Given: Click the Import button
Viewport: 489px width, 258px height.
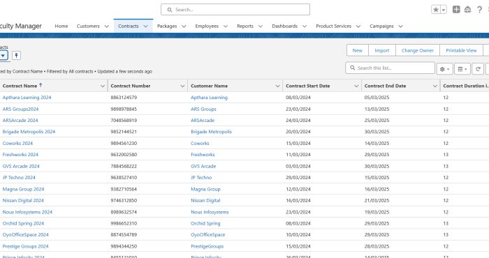Looking at the screenshot, I should tap(382, 50).
